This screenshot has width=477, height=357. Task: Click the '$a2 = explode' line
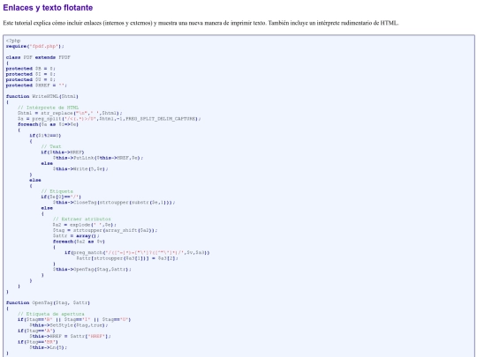(85, 225)
